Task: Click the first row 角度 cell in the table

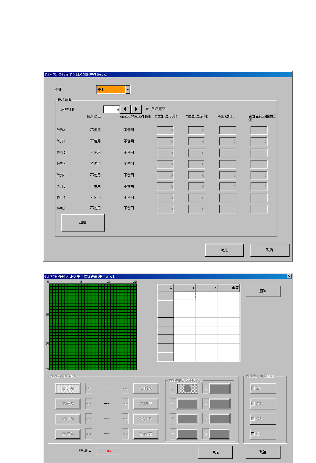Action: [229, 296]
